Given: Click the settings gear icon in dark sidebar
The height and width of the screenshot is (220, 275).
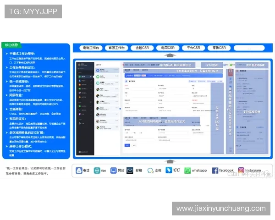Looking at the screenshot, I should tap(80, 123).
